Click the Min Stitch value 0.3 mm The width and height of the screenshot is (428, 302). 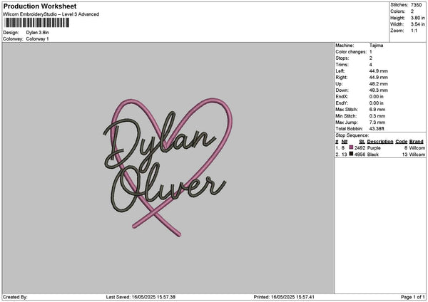click(377, 116)
